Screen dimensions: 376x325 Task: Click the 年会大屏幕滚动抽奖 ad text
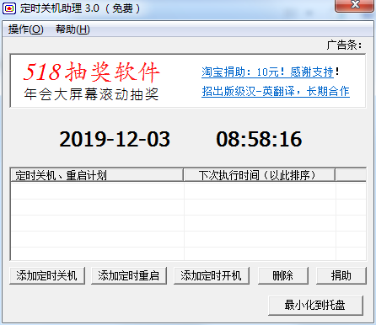(91, 94)
